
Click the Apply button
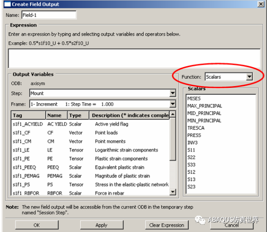(102, 225)
